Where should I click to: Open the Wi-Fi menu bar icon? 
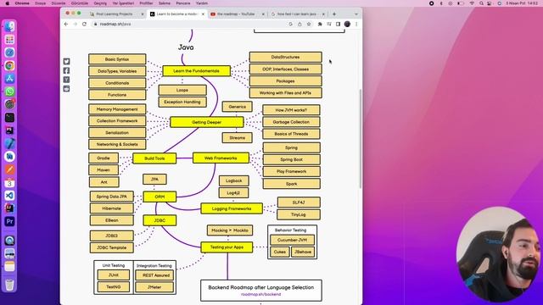pos(472,3)
